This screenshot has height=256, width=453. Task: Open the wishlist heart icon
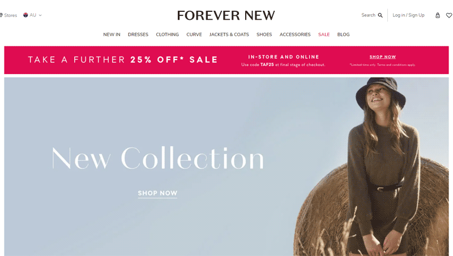click(449, 15)
